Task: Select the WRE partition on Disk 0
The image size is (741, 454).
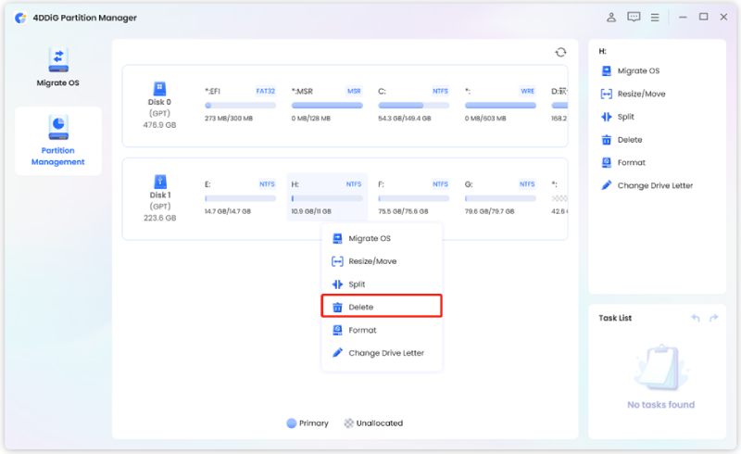Action: point(500,105)
